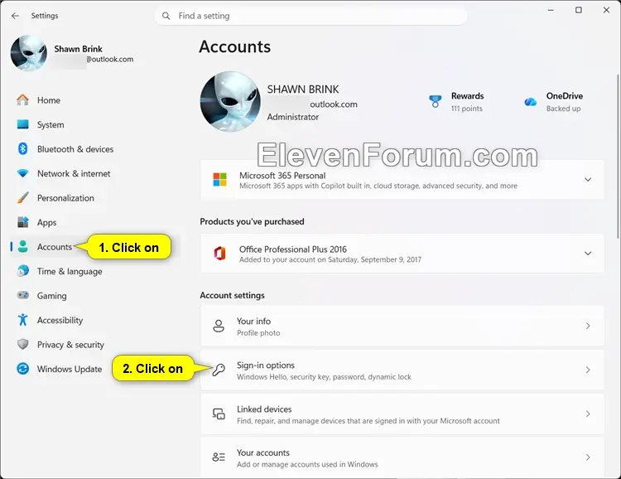Click the Linked devices icon

pos(219,414)
